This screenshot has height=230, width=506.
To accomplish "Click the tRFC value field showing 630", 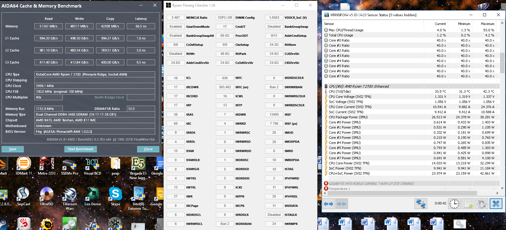I will click(x=225, y=78).
